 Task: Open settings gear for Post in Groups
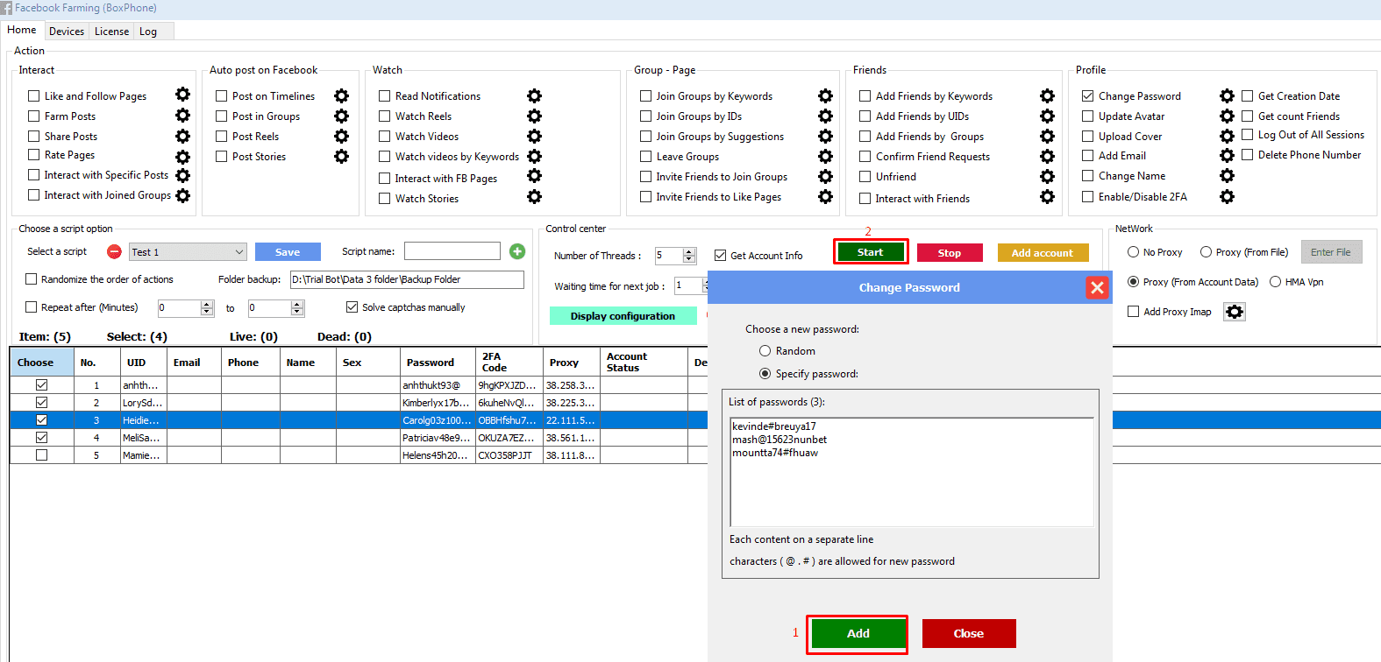click(341, 116)
